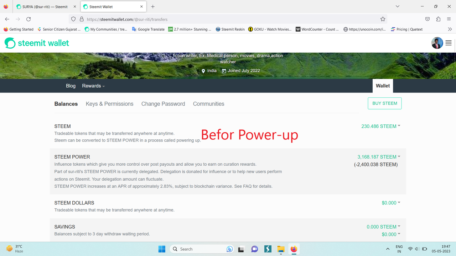Click the (-2,400.038 STEEM) delegation amount
This screenshot has height=256, width=456.
click(x=376, y=165)
